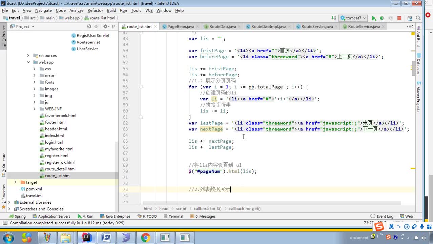Open the Event Log
This screenshot has width=433, height=244.
pyautogui.click(x=382, y=216)
